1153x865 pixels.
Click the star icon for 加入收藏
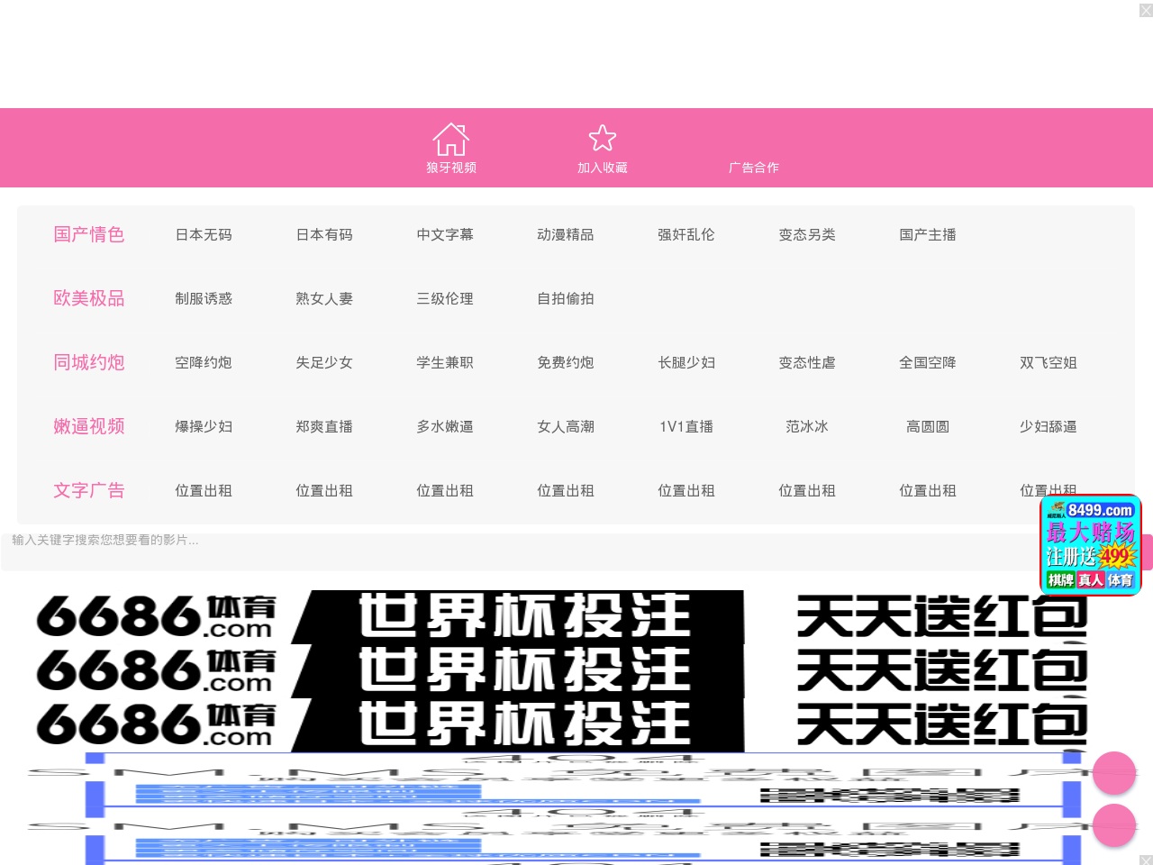pos(603,138)
